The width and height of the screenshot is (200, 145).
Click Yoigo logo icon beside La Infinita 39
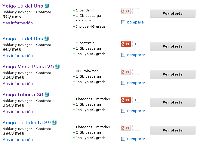(x=54, y=122)
